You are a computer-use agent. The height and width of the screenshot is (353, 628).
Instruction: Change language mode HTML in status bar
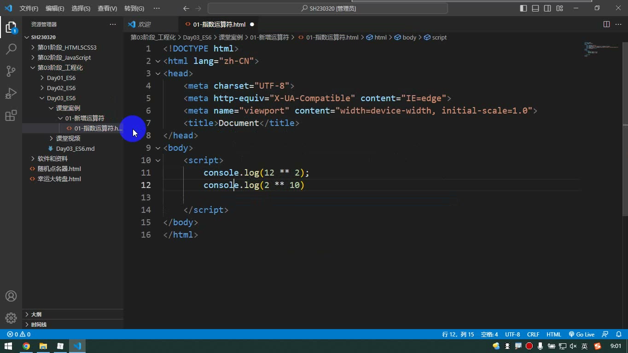(553, 335)
